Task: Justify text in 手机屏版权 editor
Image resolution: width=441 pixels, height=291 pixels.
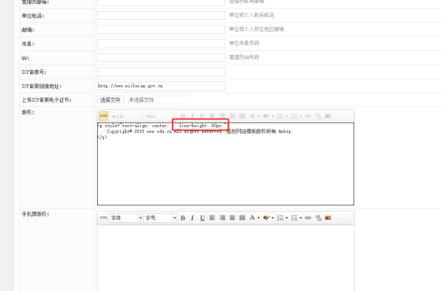Action: coord(242,218)
